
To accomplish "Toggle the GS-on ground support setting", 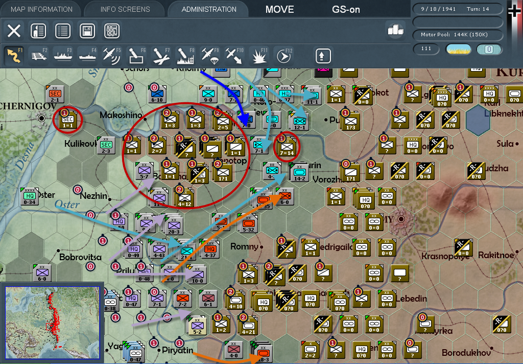I will coord(346,9).
